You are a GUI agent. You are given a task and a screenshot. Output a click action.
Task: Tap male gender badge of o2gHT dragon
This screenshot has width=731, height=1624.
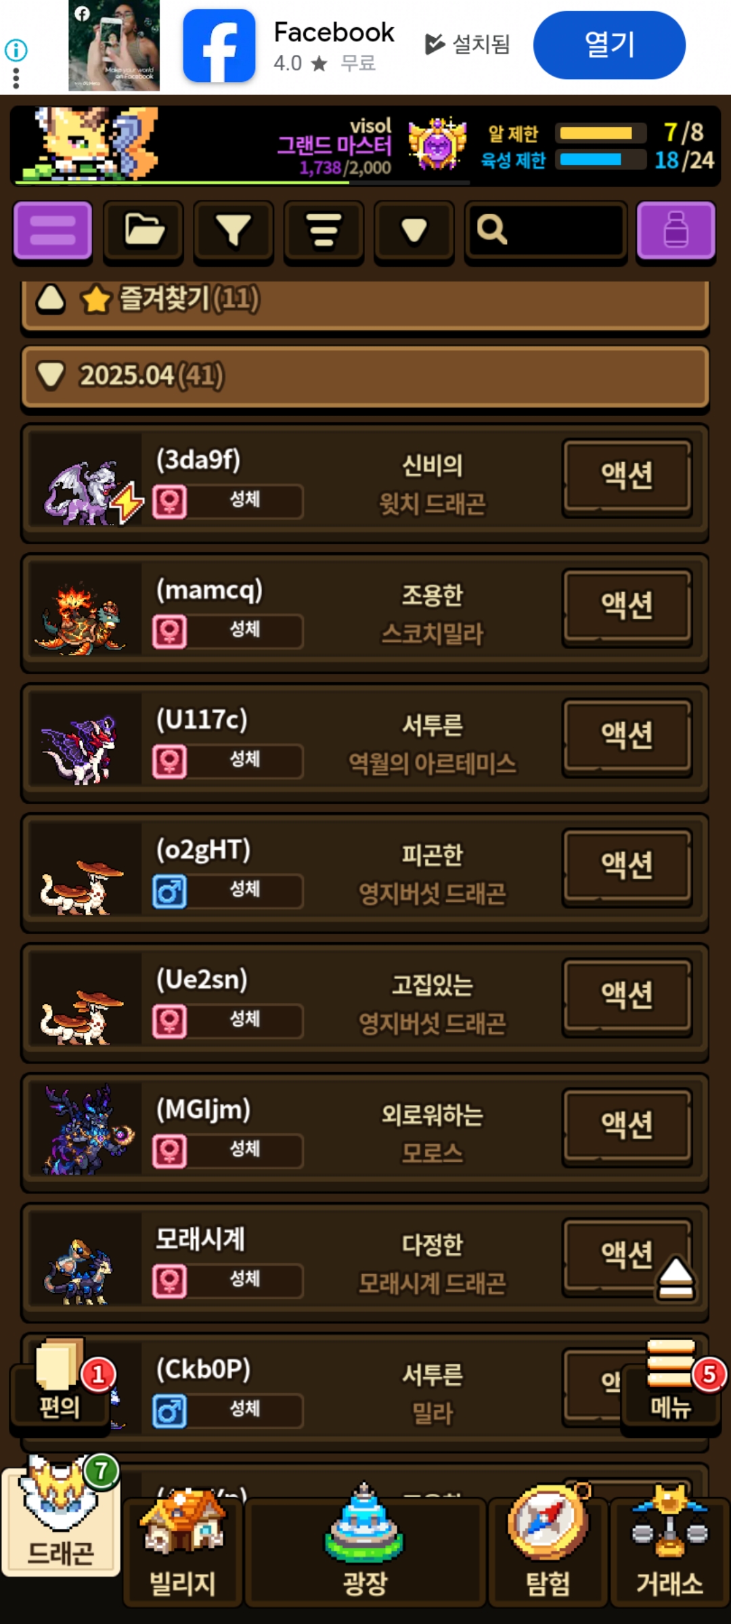[x=169, y=891]
